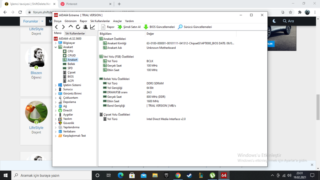This screenshot has width=320, height=180.
Task: Open the Rapor menu
Action: click(x=84, y=21)
